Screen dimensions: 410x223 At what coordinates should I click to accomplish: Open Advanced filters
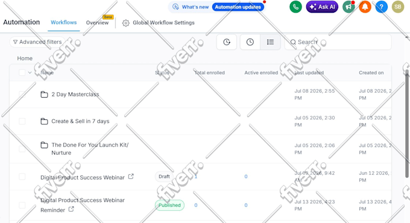37,42
